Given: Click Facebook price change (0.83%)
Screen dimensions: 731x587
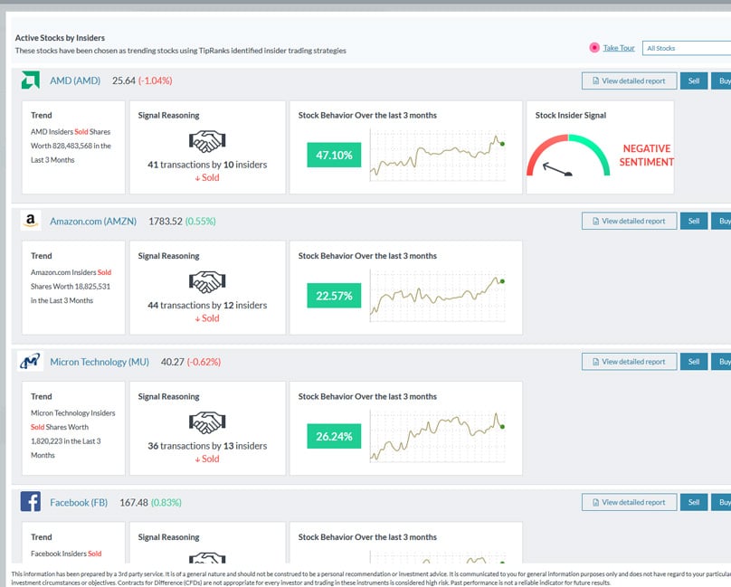Looking at the screenshot, I should tap(166, 503).
